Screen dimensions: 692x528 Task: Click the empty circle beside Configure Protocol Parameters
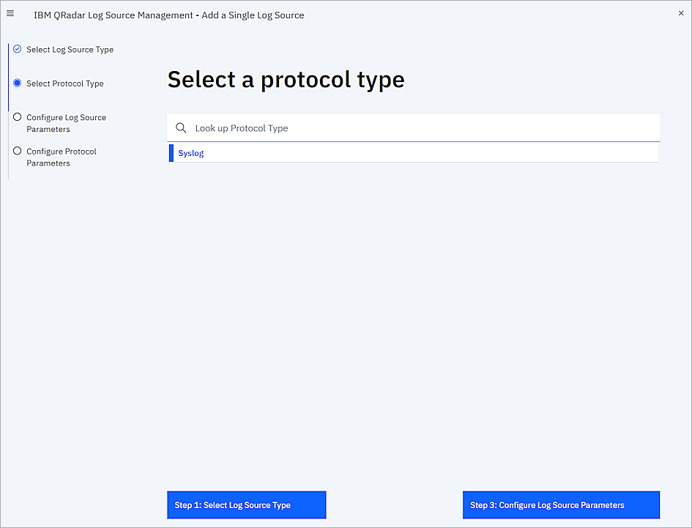tap(16, 151)
